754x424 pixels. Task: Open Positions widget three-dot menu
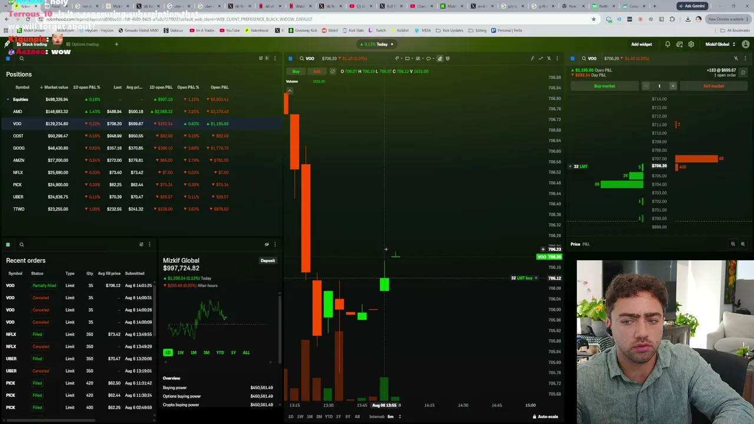(x=275, y=58)
